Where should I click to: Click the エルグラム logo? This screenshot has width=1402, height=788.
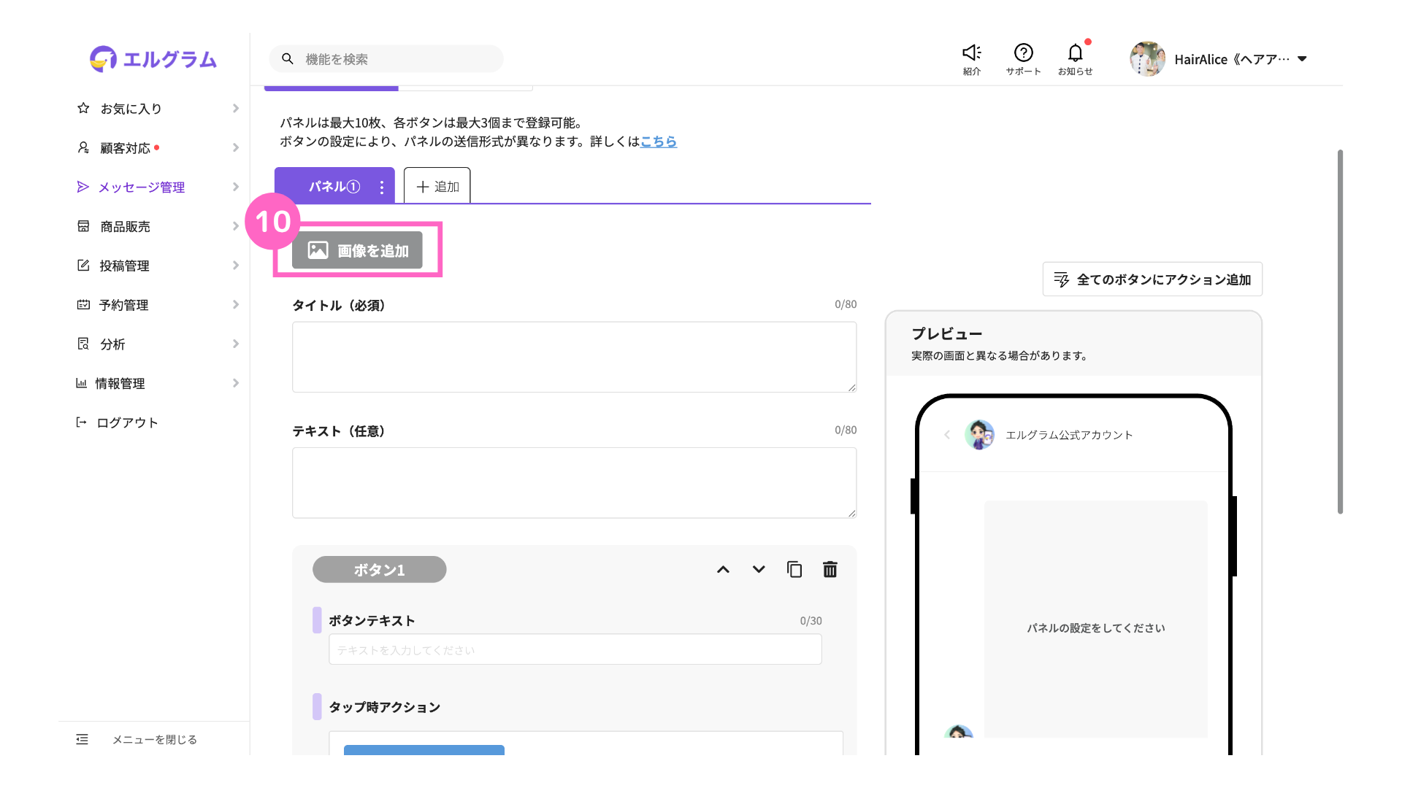point(153,59)
